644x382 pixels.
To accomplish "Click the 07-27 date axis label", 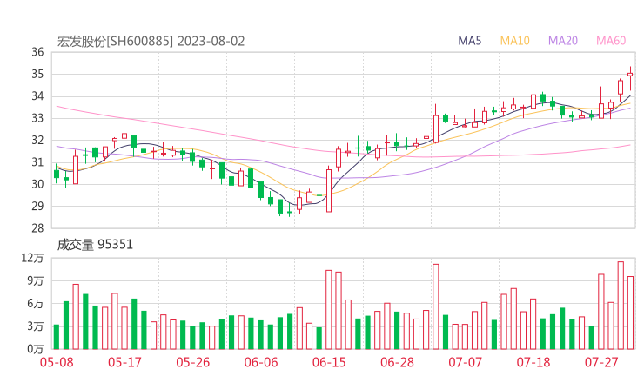I will pyautogui.click(x=601, y=362).
